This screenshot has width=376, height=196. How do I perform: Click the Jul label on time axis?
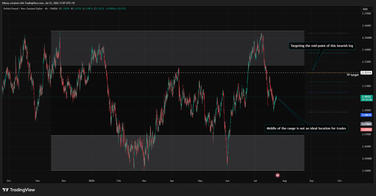tap(255, 181)
